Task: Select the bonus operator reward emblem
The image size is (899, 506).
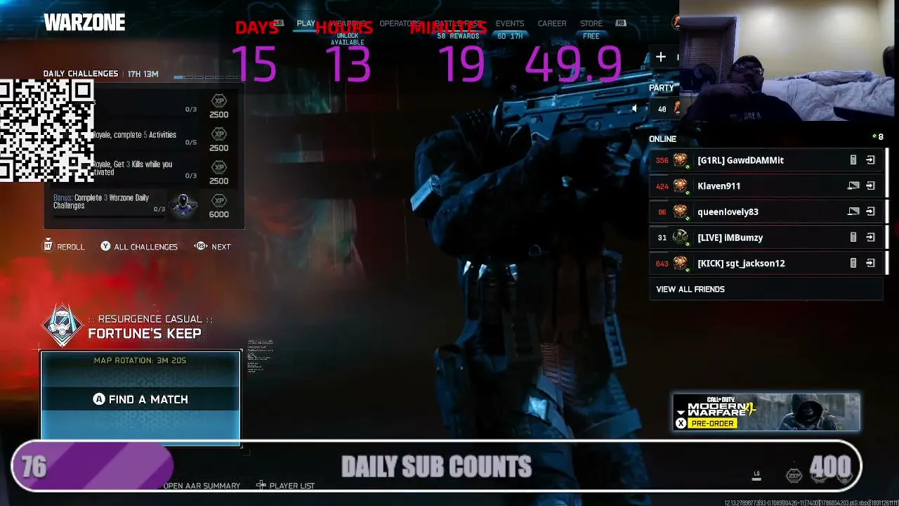Action: pyautogui.click(x=184, y=205)
